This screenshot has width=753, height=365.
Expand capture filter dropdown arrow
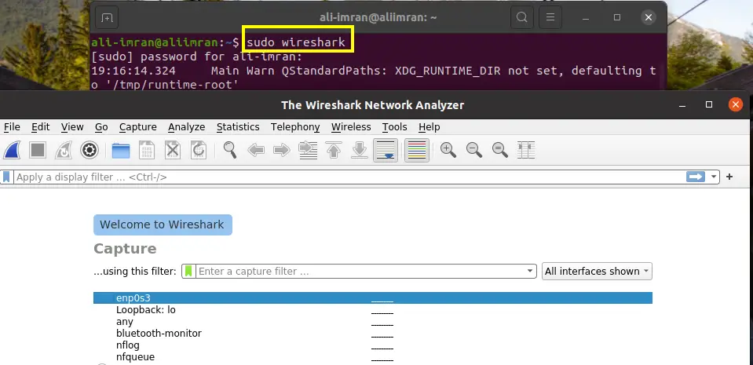(x=530, y=271)
